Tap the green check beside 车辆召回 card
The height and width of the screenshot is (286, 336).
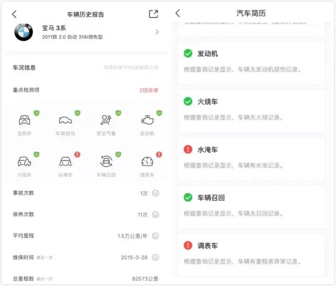pos(188,197)
